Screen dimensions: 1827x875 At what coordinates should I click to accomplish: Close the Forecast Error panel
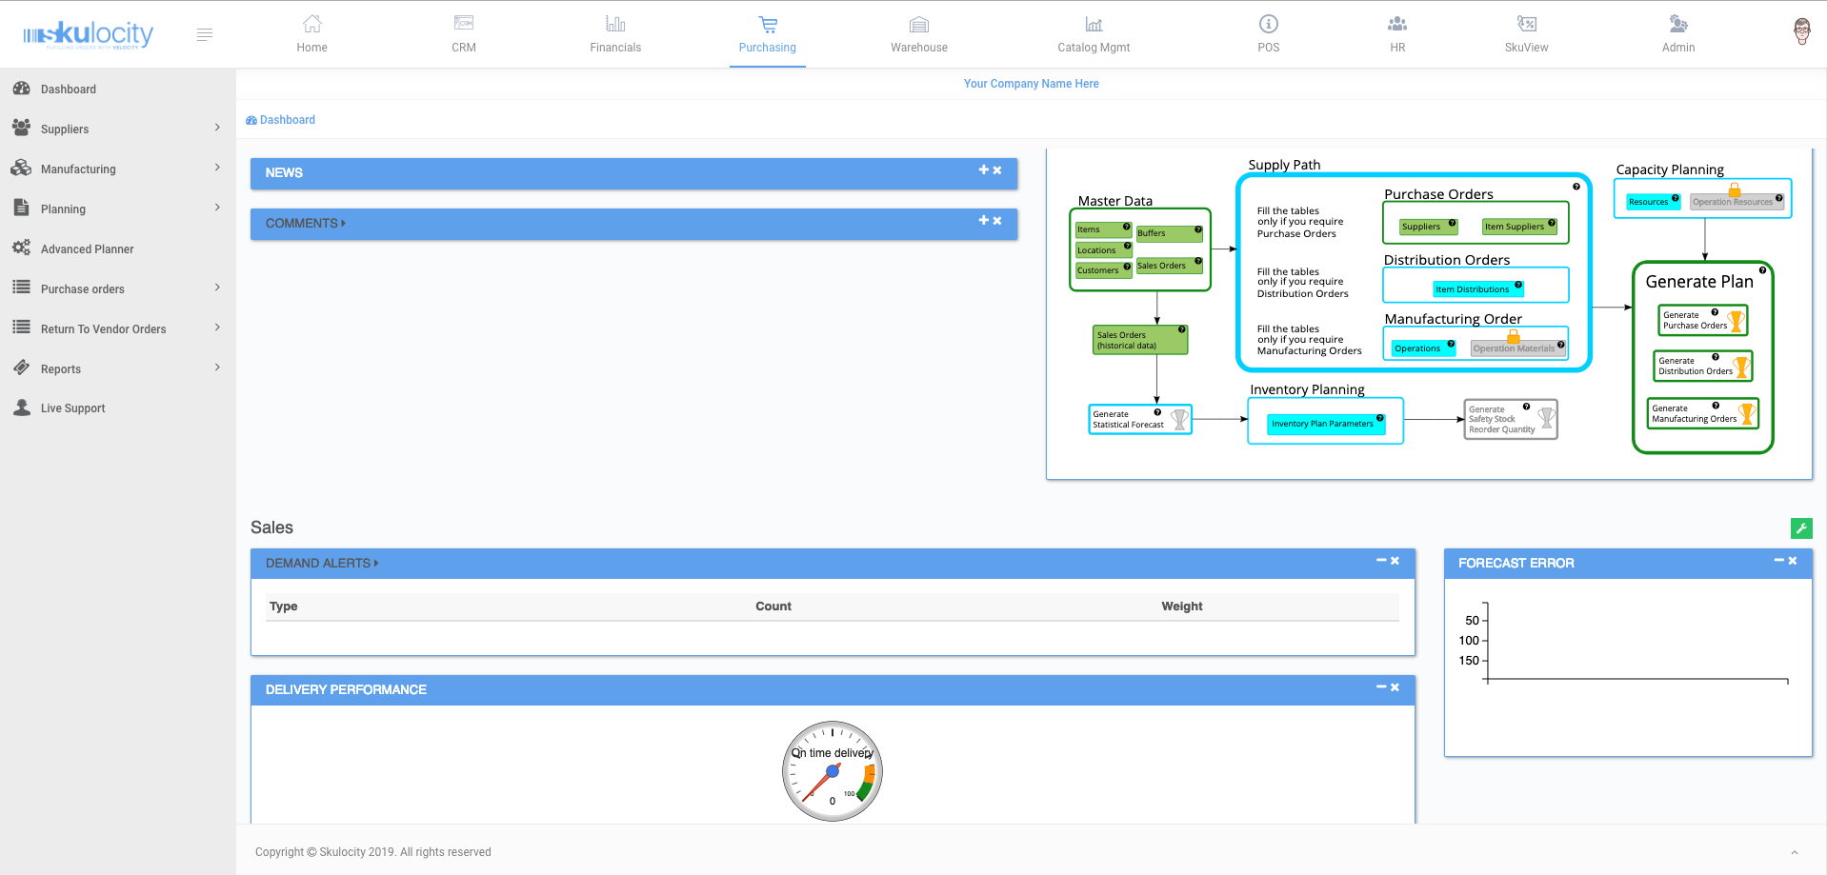1793,561
